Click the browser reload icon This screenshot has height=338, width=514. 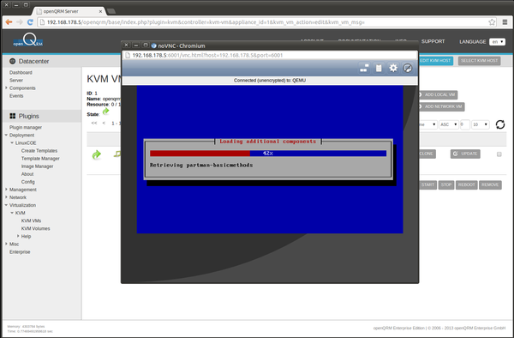[x=30, y=22]
